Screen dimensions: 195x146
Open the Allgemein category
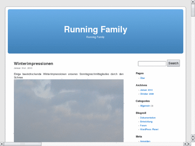(x=145, y=106)
